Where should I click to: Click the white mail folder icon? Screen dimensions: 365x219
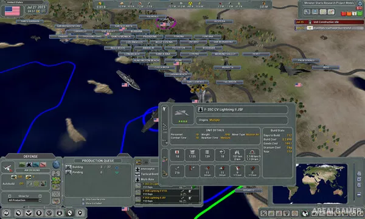coord(354,14)
